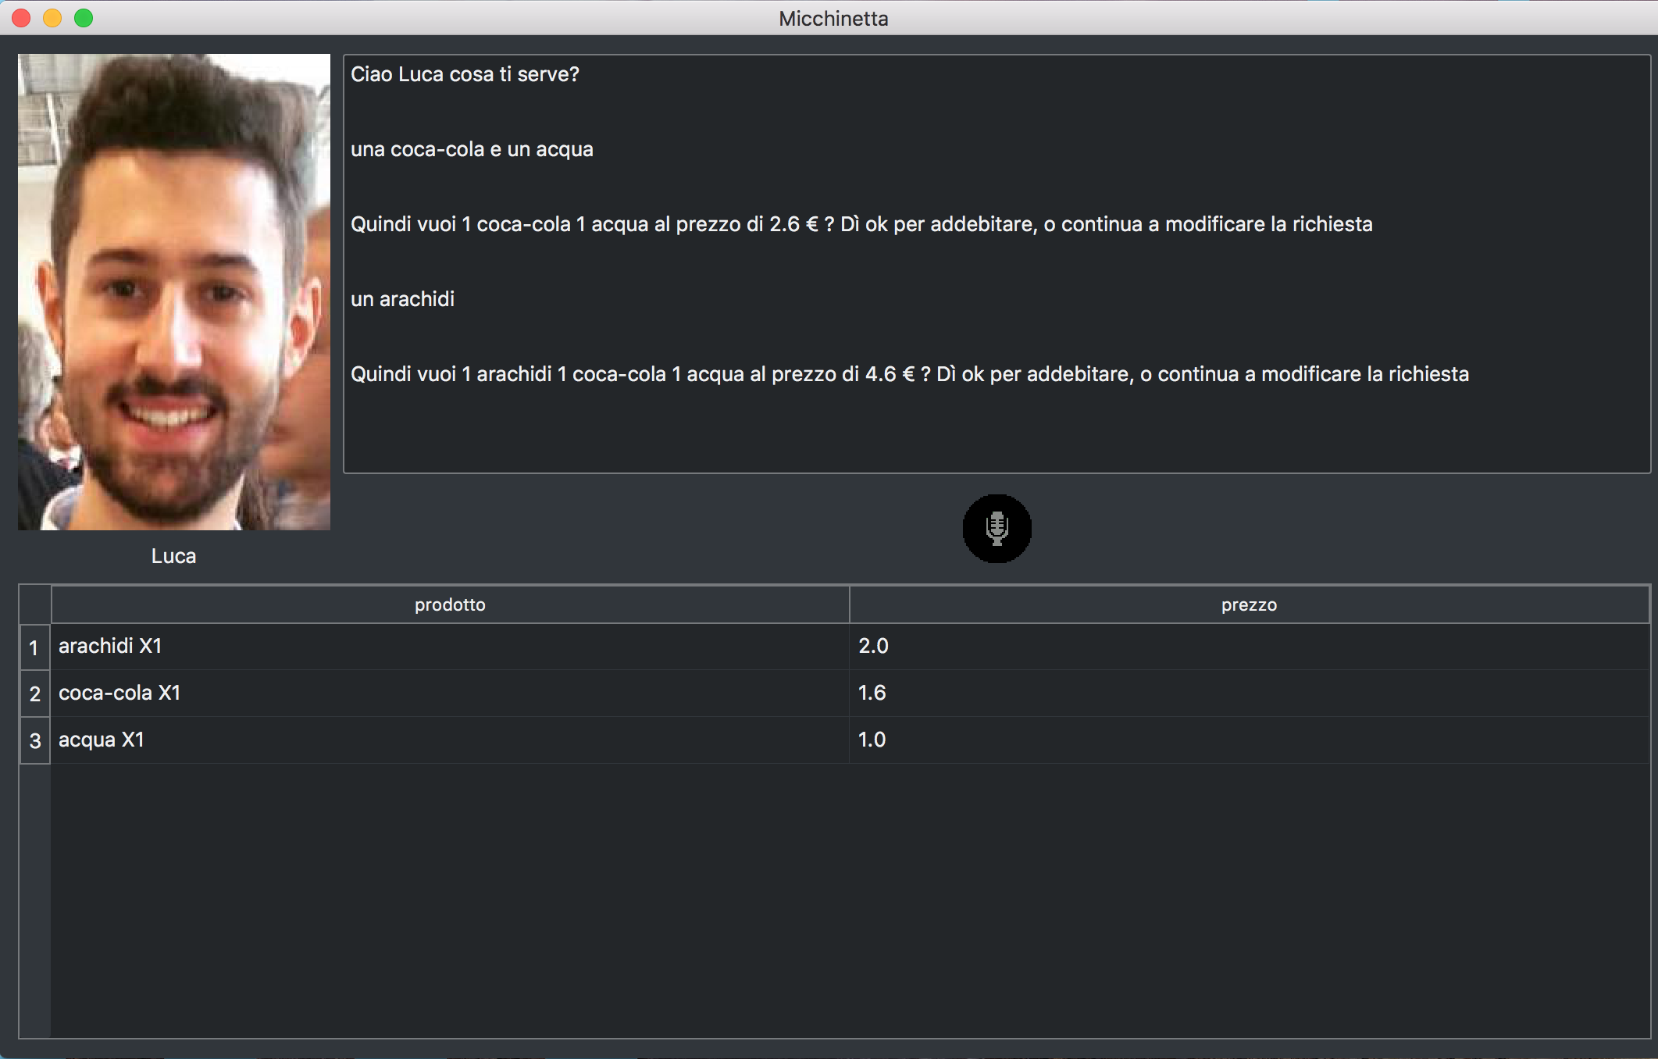Click the yellow minimize window button
Viewport: 1658px width, 1059px height.
(52, 18)
